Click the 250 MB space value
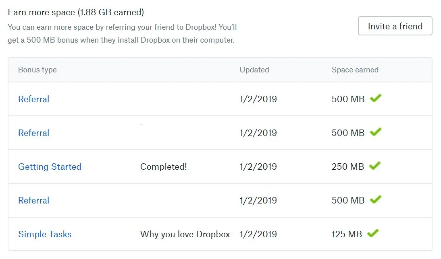Screen dimensions: 441x259 (347, 166)
